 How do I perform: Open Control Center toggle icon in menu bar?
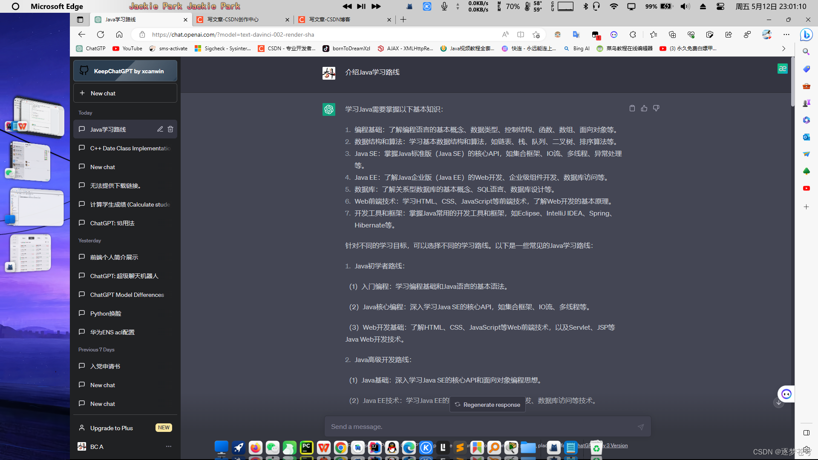[720, 6]
